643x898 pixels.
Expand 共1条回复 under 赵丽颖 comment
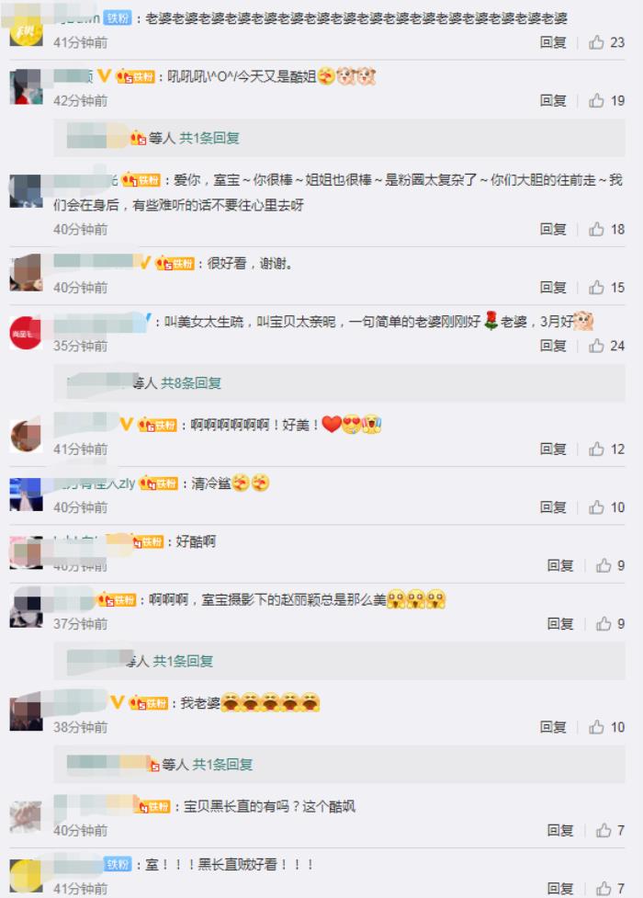[183, 662]
